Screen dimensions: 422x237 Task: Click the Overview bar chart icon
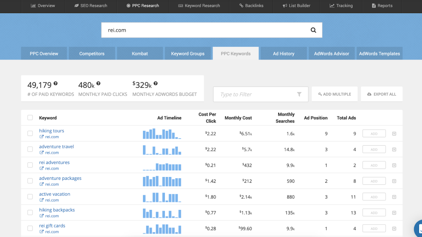33,6
